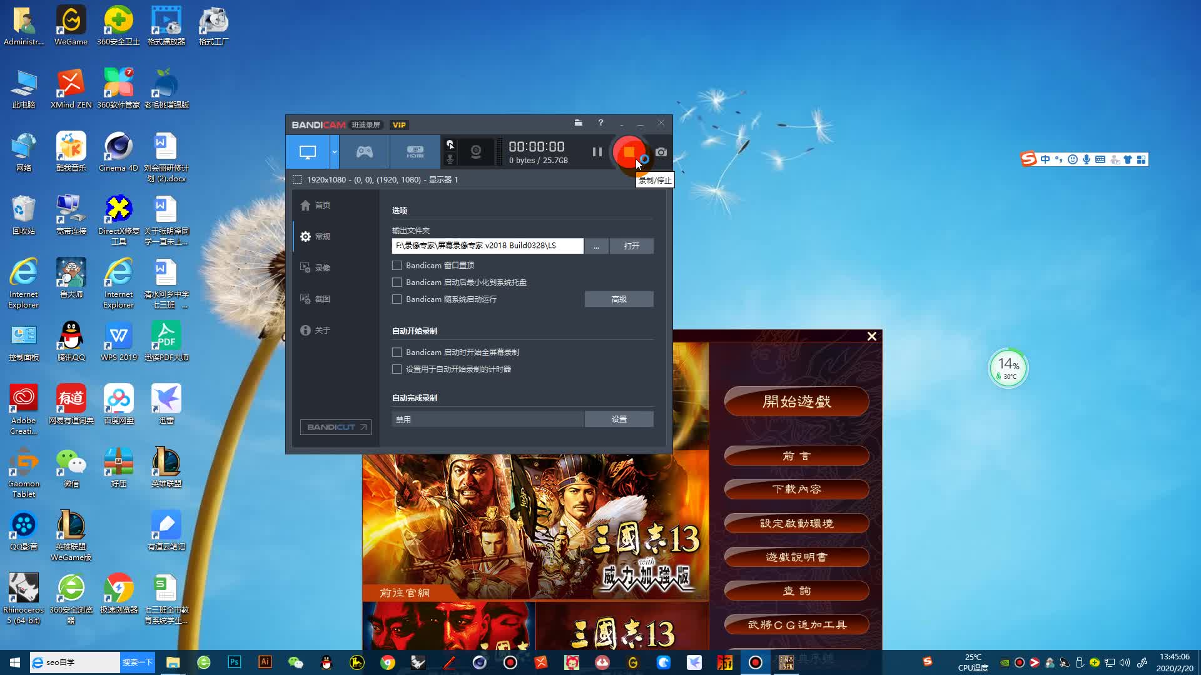Enable Bandicam 窗口置顶 checkbox
Viewport: 1201px width, 675px height.
coord(397,266)
